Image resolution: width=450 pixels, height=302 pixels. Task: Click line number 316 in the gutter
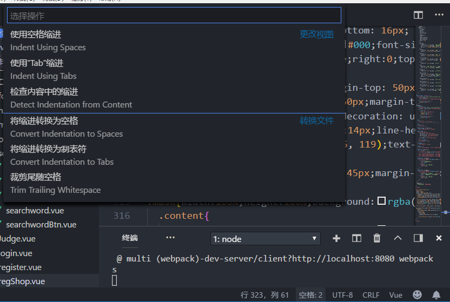click(122, 216)
